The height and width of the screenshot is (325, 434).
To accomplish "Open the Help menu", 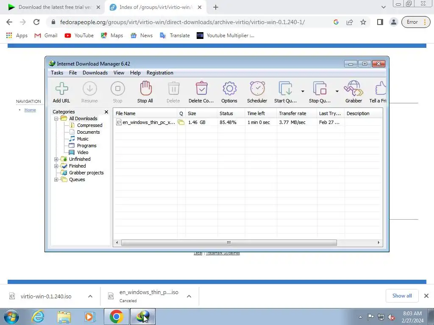I will pos(135,73).
